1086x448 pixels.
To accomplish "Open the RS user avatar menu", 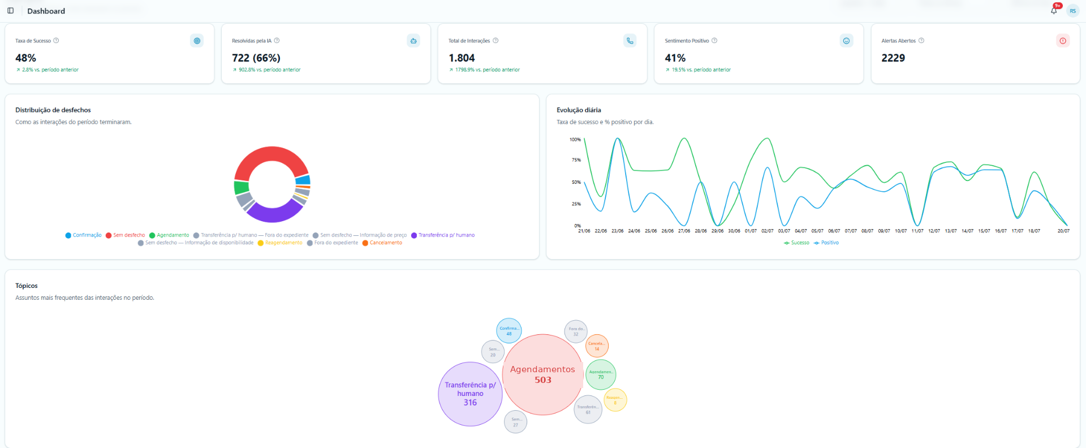I will click(1072, 11).
